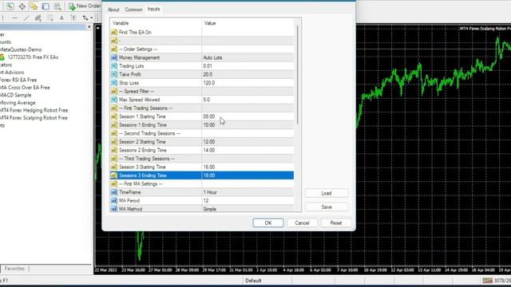Open the chart window dropdown arrow
511x287 pixels.
coord(97,28)
